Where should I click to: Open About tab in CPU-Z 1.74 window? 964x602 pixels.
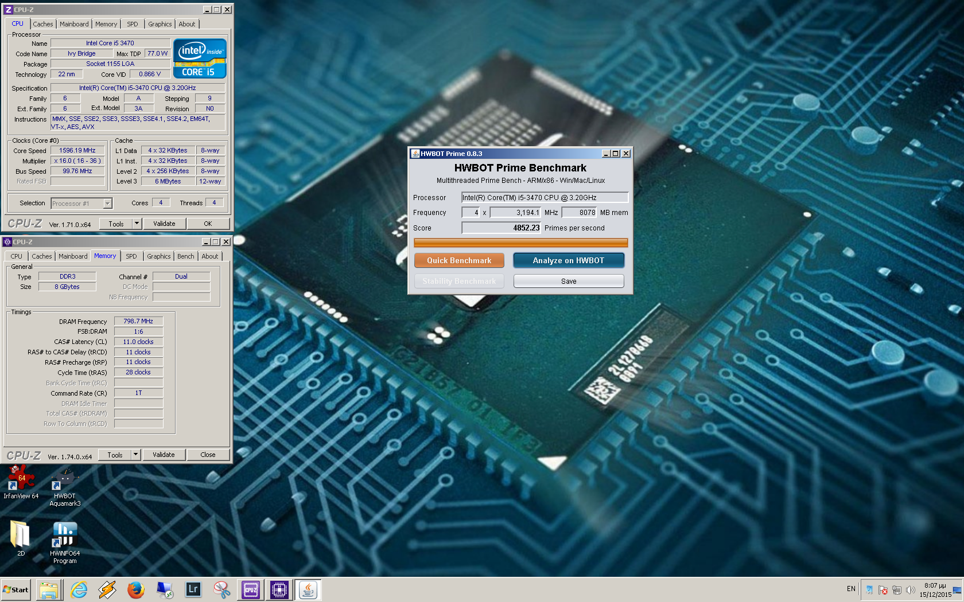(210, 256)
